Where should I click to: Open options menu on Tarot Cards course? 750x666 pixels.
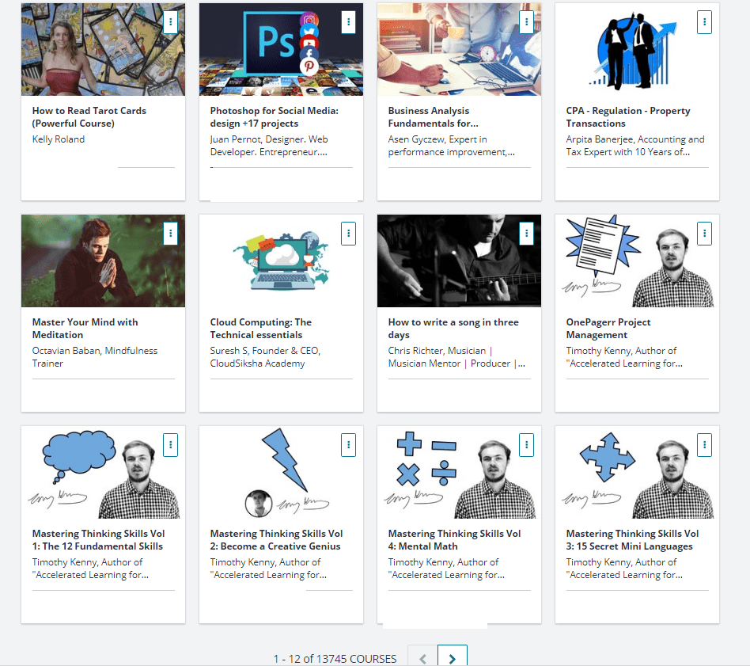point(170,22)
